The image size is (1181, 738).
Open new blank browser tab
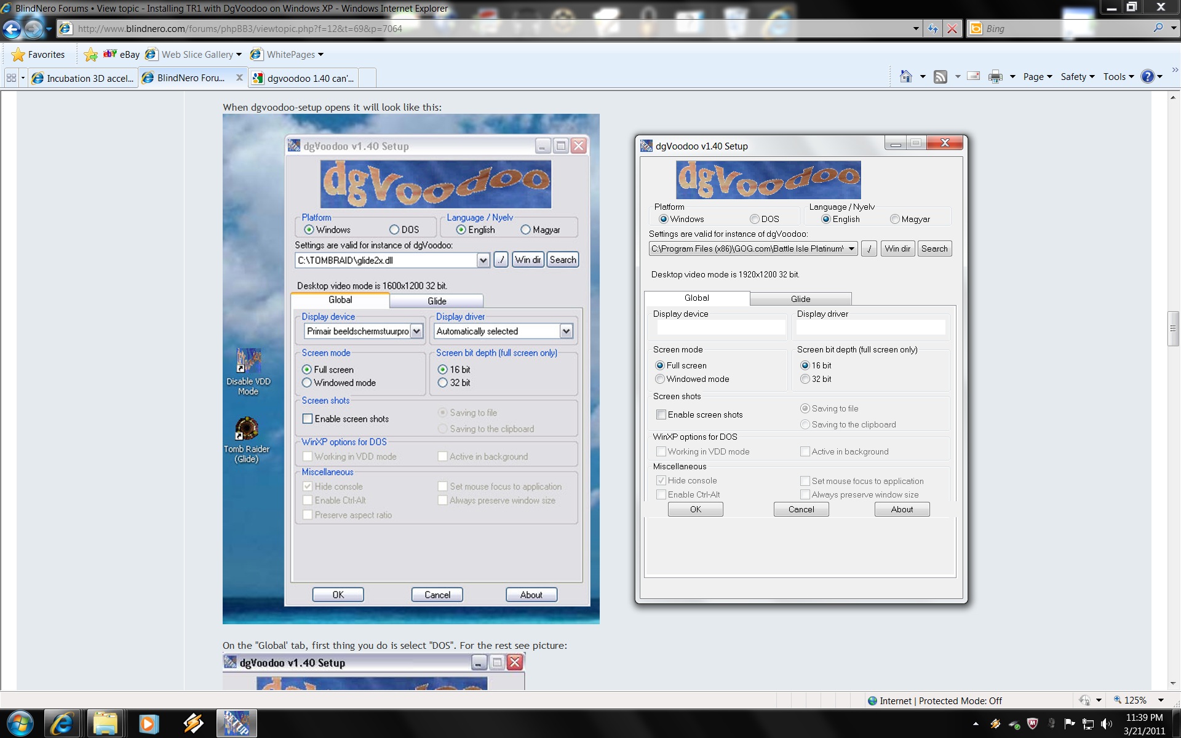(367, 78)
